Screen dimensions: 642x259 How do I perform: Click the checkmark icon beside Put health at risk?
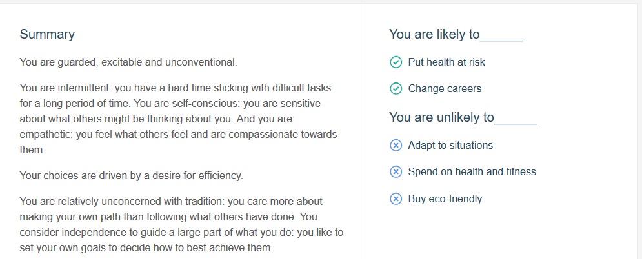click(x=396, y=62)
